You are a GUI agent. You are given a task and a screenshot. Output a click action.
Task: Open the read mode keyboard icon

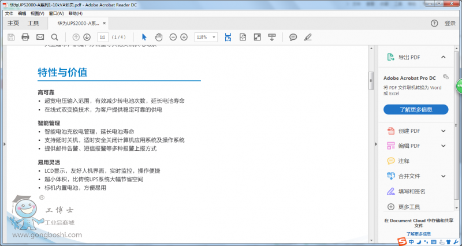[x=271, y=37]
